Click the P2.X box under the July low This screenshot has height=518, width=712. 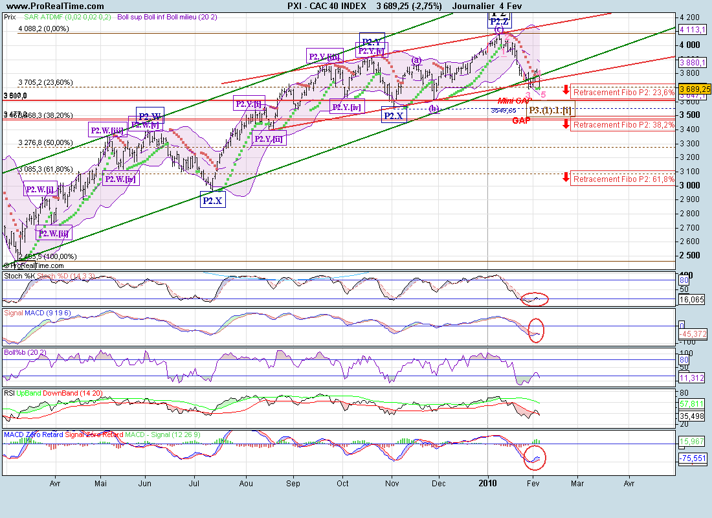[x=212, y=200]
